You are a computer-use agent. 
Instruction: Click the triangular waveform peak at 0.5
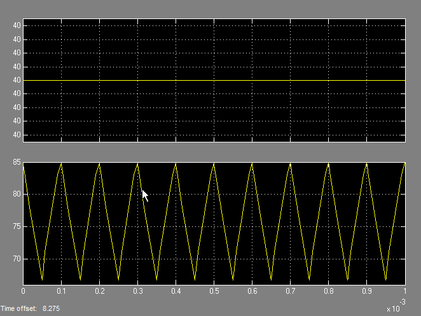[214, 163]
